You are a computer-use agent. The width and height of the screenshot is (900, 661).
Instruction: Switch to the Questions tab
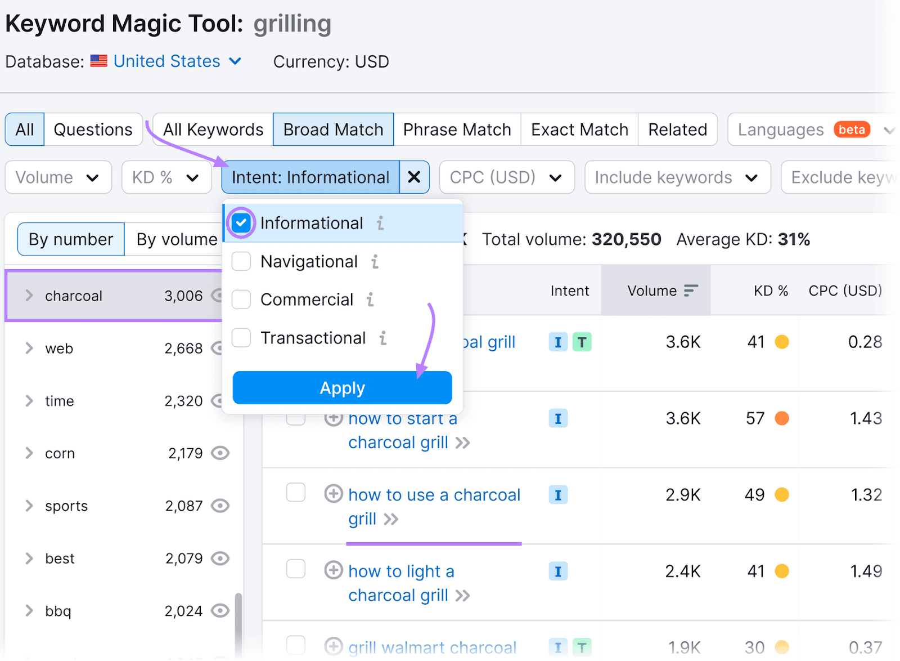coord(93,129)
